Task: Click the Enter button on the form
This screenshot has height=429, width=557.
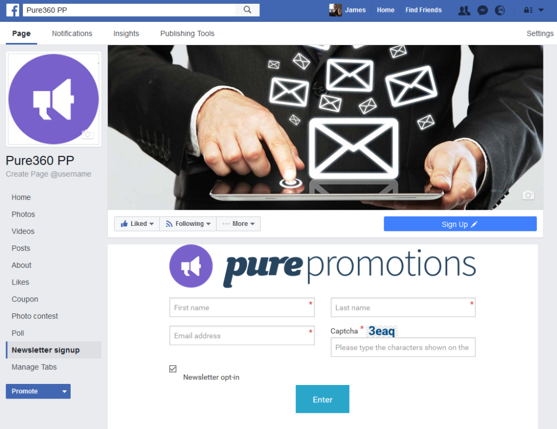Action: coord(322,399)
